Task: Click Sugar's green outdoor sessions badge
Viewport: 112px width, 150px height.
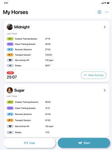Action: pos(10,102)
